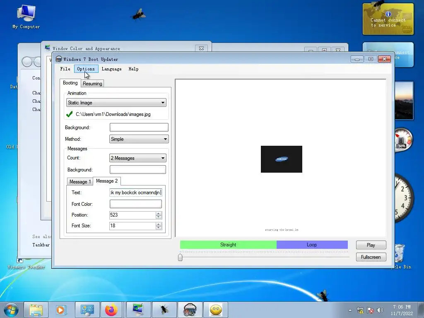This screenshot has height=318, width=424.
Task: Open the Method Simple dropdown
Action: (139, 139)
